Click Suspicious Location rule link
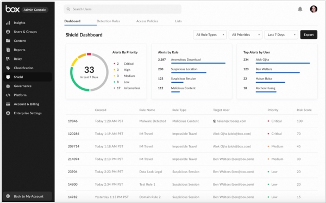The width and height of the screenshot is (326, 203). tap(184, 69)
